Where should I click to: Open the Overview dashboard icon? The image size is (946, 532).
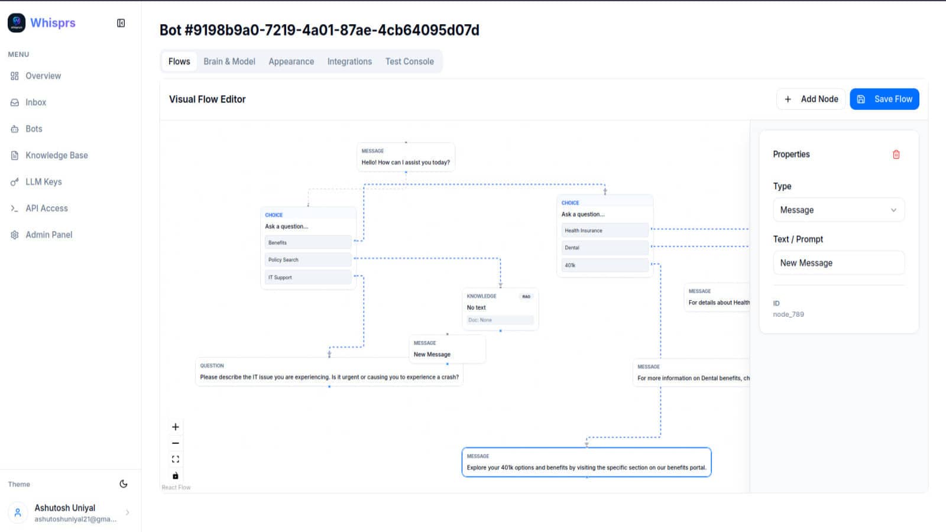[14, 76]
